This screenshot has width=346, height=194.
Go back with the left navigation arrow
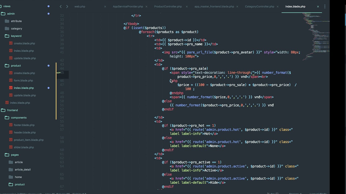point(61,6)
